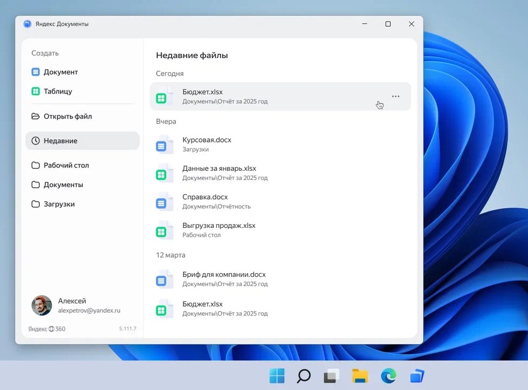Click the spreadsheet icon of Данные за январь.xlsx
This screenshot has height=390, width=528.
(164, 173)
